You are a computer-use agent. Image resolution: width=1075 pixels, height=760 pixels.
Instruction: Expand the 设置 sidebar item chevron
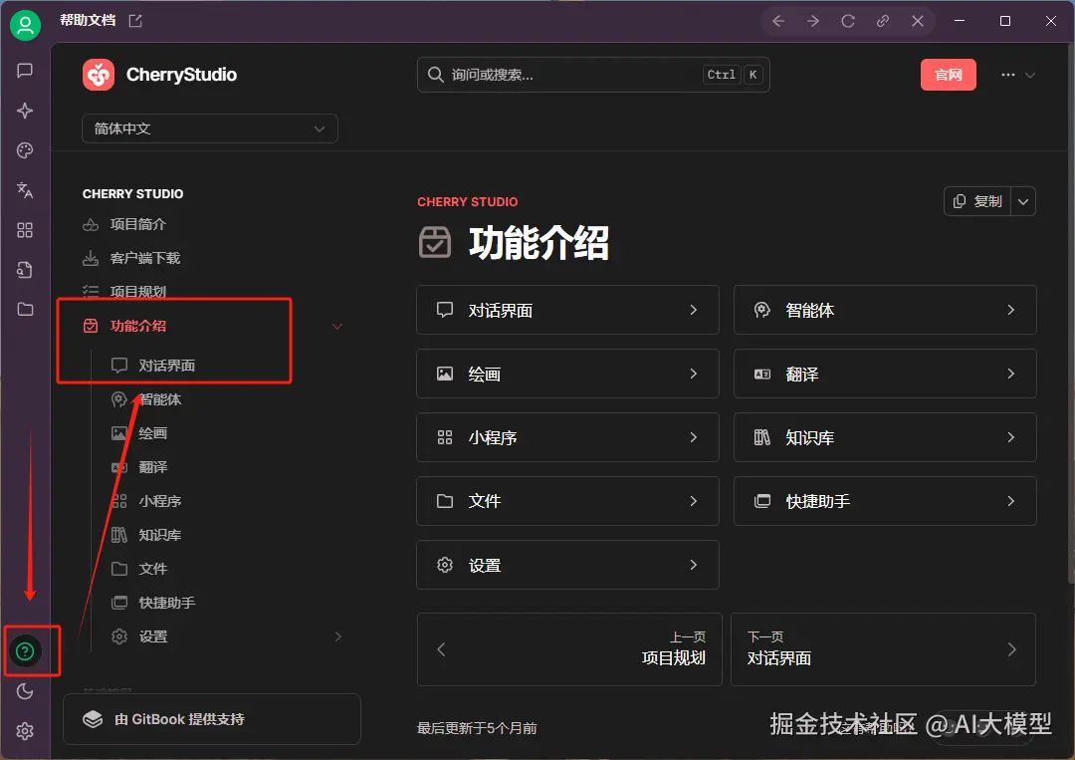pyautogui.click(x=338, y=636)
